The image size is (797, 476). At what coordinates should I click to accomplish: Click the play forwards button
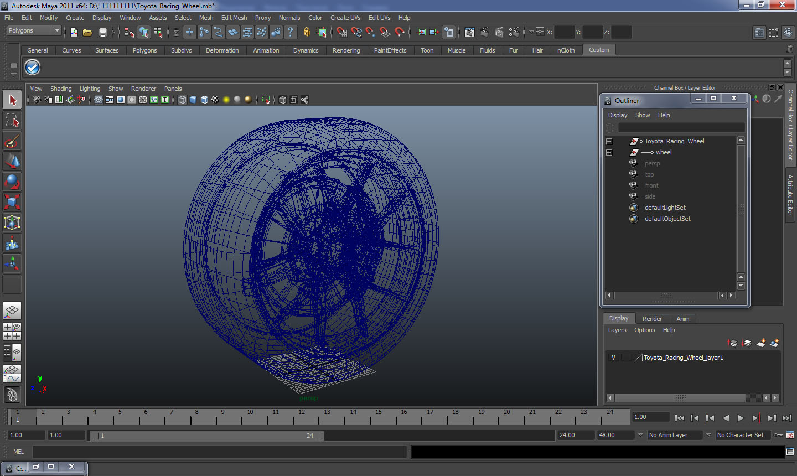741,418
